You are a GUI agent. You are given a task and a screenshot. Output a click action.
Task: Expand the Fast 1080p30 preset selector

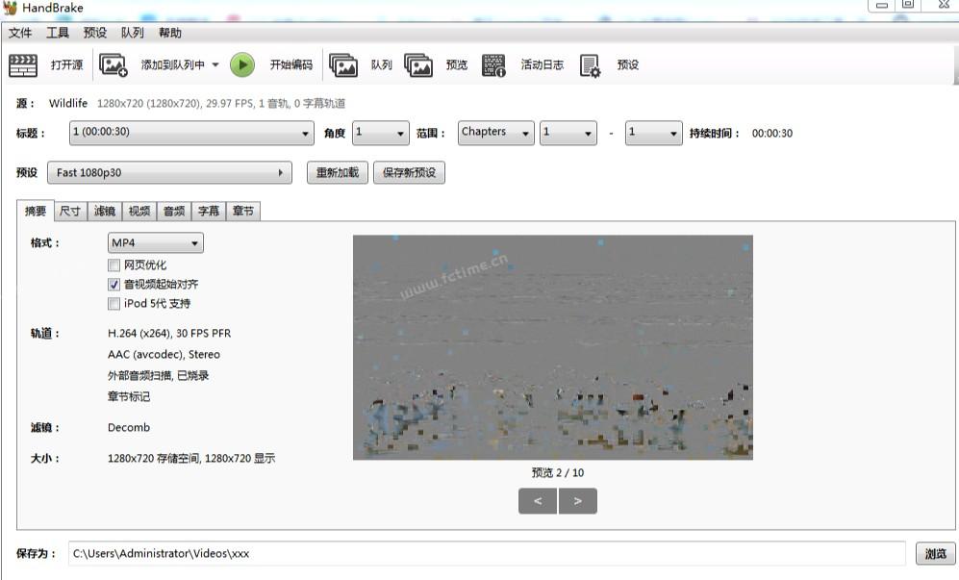169,172
